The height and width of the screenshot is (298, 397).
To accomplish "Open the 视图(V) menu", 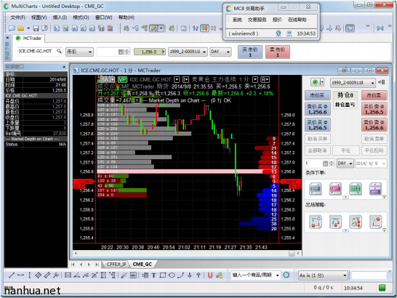I will click(x=39, y=17).
